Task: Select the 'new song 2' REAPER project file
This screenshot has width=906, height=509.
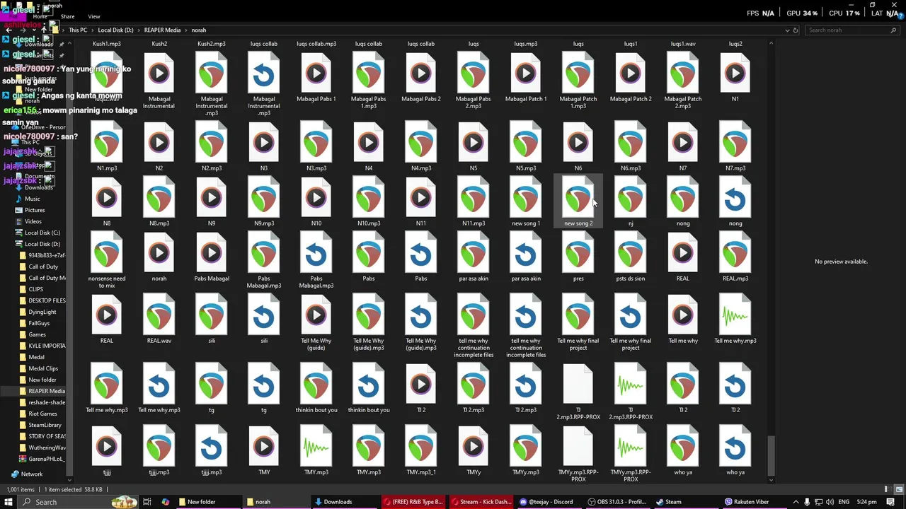Action: [x=578, y=202]
